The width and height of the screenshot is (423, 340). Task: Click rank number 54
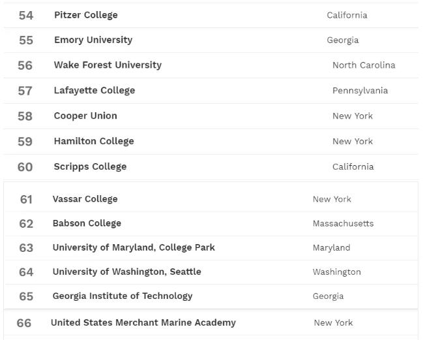click(x=26, y=15)
